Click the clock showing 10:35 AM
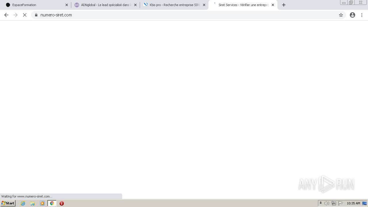 [x=353, y=203]
